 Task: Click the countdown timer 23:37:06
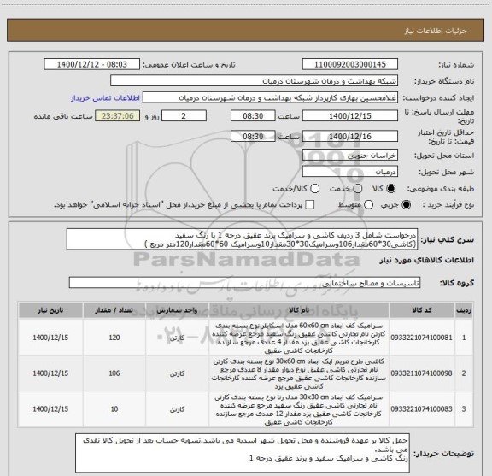pyautogui.click(x=118, y=116)
